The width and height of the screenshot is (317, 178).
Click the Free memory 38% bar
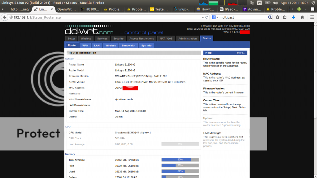(x=180, y=165)
